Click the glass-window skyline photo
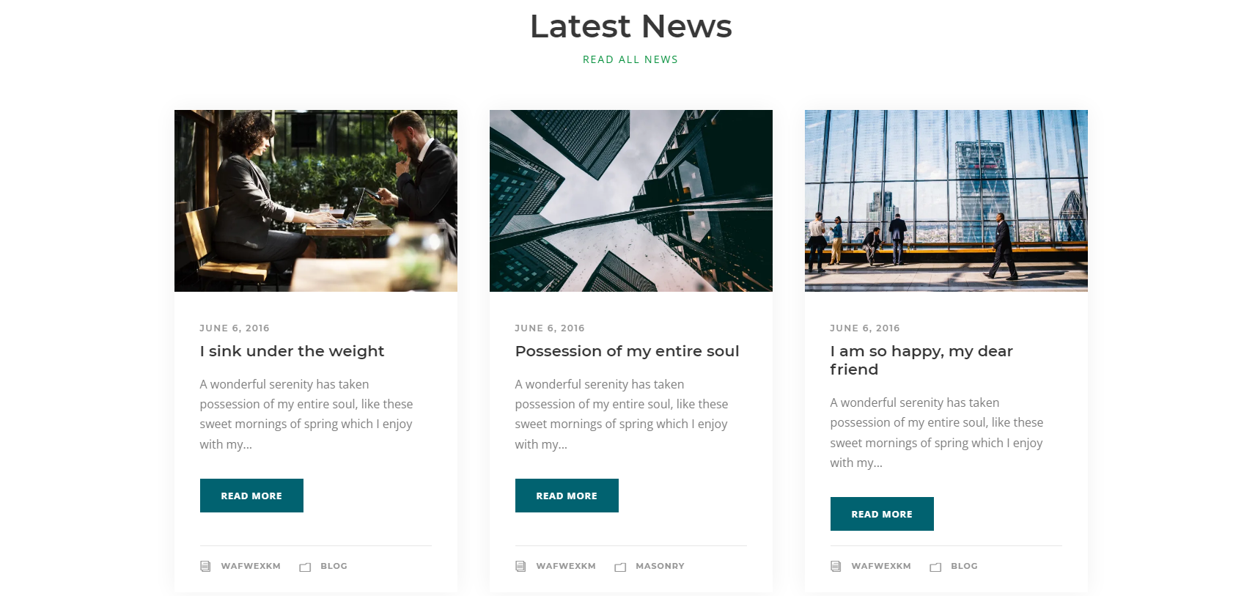The image size is (1233, 596). [x=946, y=201]
